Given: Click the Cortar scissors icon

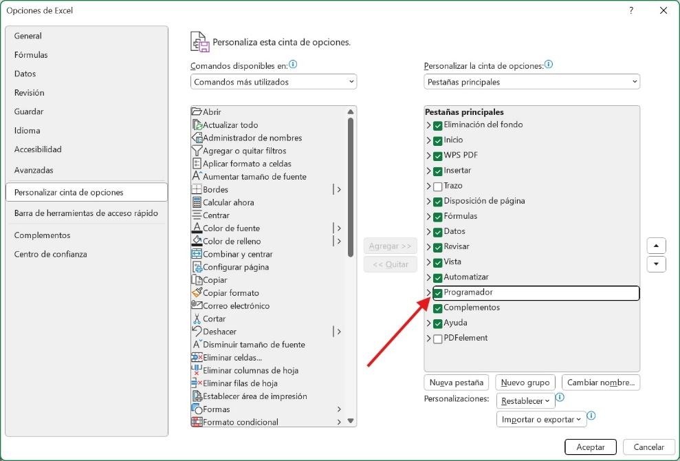Looking at the screenshot, I should pyautogui.click(x=197, y=319).
